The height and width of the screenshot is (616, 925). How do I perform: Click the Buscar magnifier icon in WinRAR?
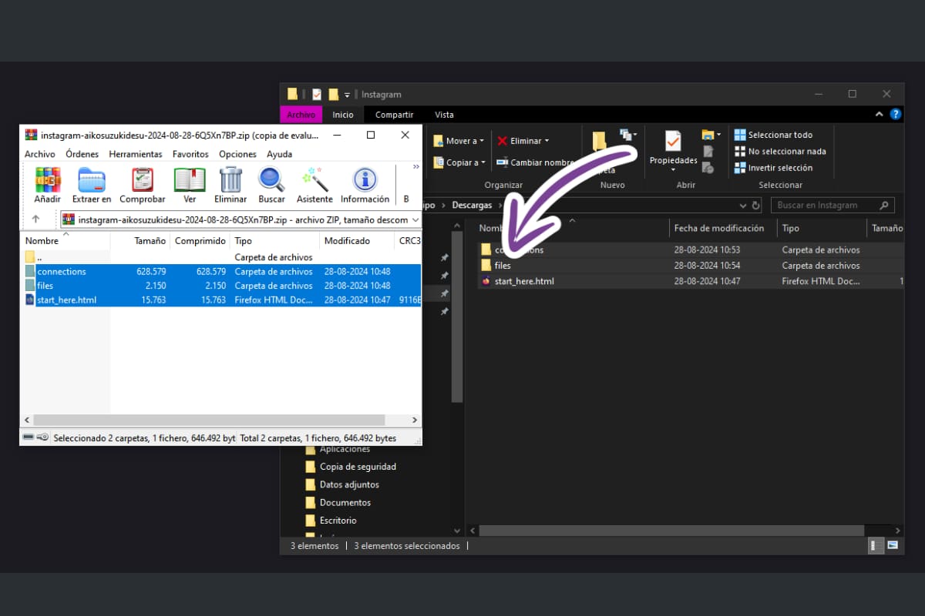[271, 186]
